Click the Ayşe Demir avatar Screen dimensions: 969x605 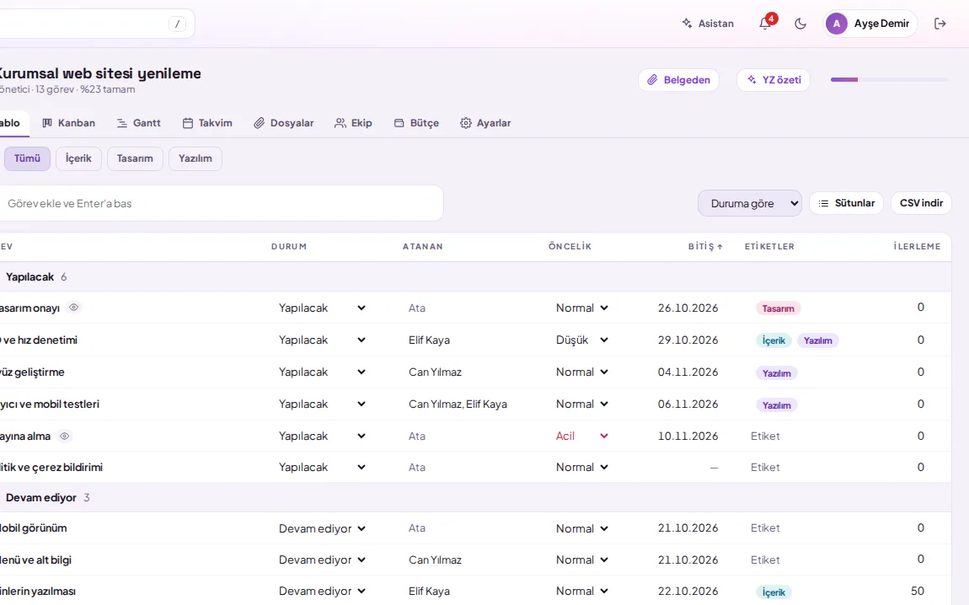(836, 24)
